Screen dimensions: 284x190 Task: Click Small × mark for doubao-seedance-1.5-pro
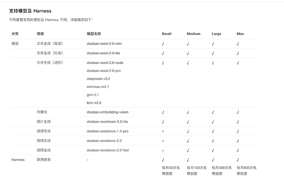point(163,132)
